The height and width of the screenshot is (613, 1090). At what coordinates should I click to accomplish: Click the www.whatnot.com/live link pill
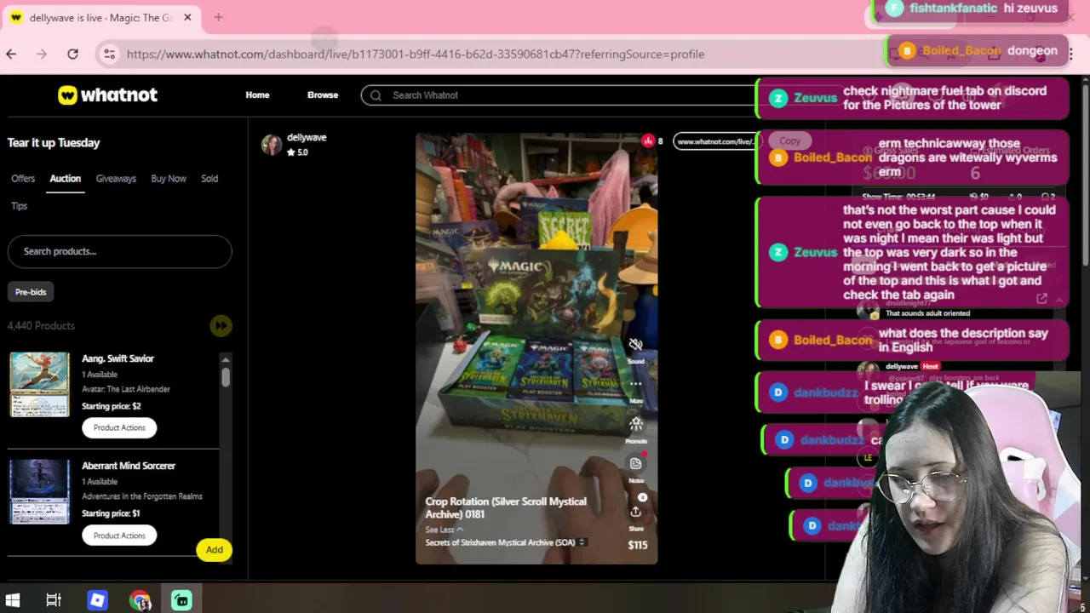pyautogui.click(x=715, y=141)
